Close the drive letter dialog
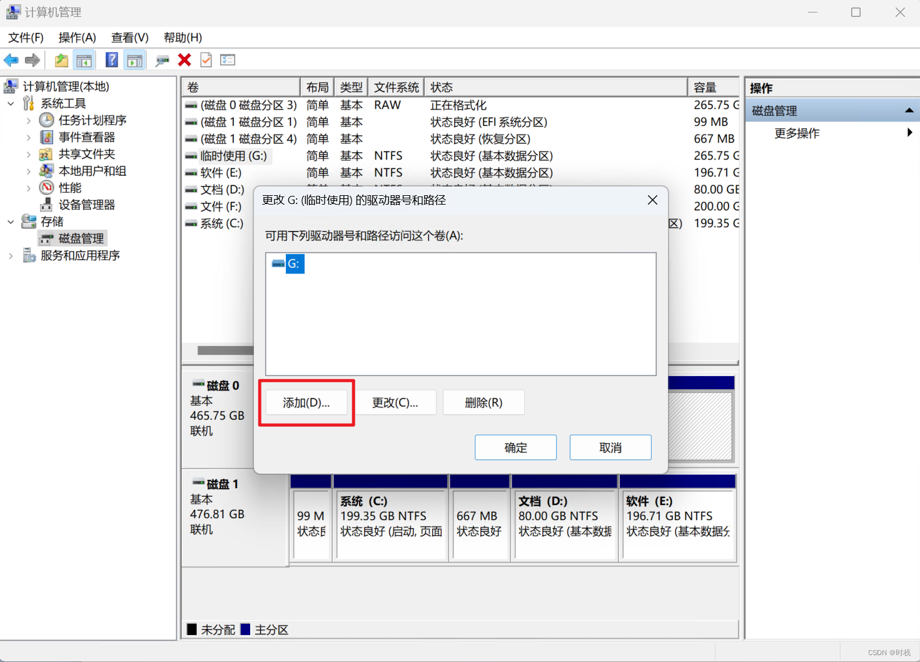Image resolution: width=920 pixels, height=662 pixels. (652, 200)
